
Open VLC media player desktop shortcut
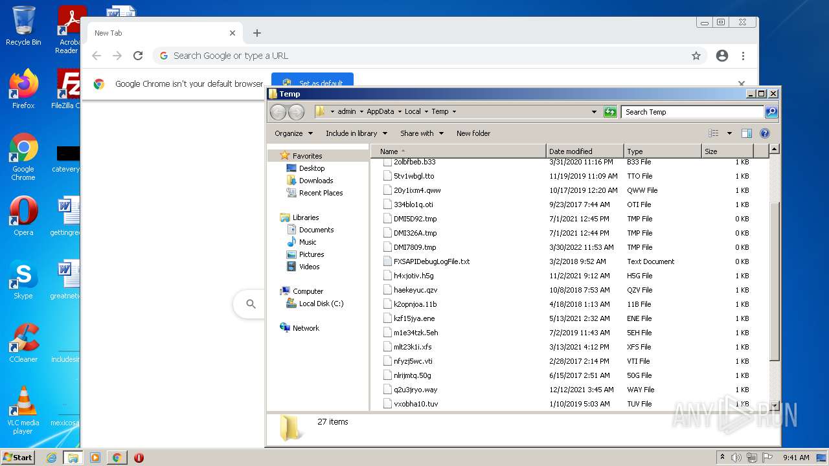pyautogui.click(x=23, y=410)
